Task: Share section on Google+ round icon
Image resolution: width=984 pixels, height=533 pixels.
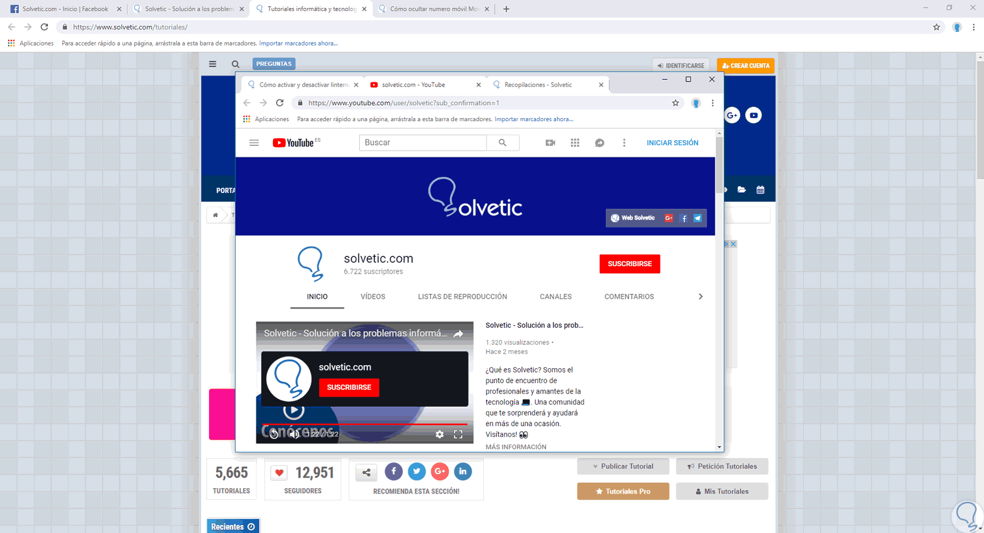Action: (x=440, y=472)
